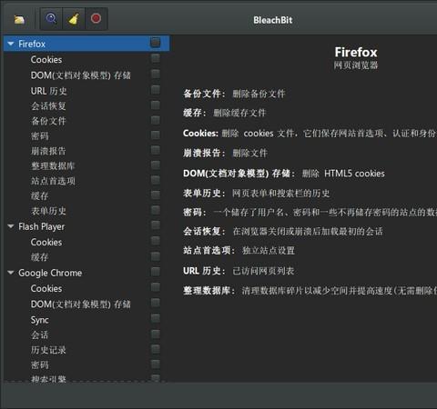
Task: Check Firefox's DOM(文档对象模型) 存储 checkbox
Action: [156, 74]
